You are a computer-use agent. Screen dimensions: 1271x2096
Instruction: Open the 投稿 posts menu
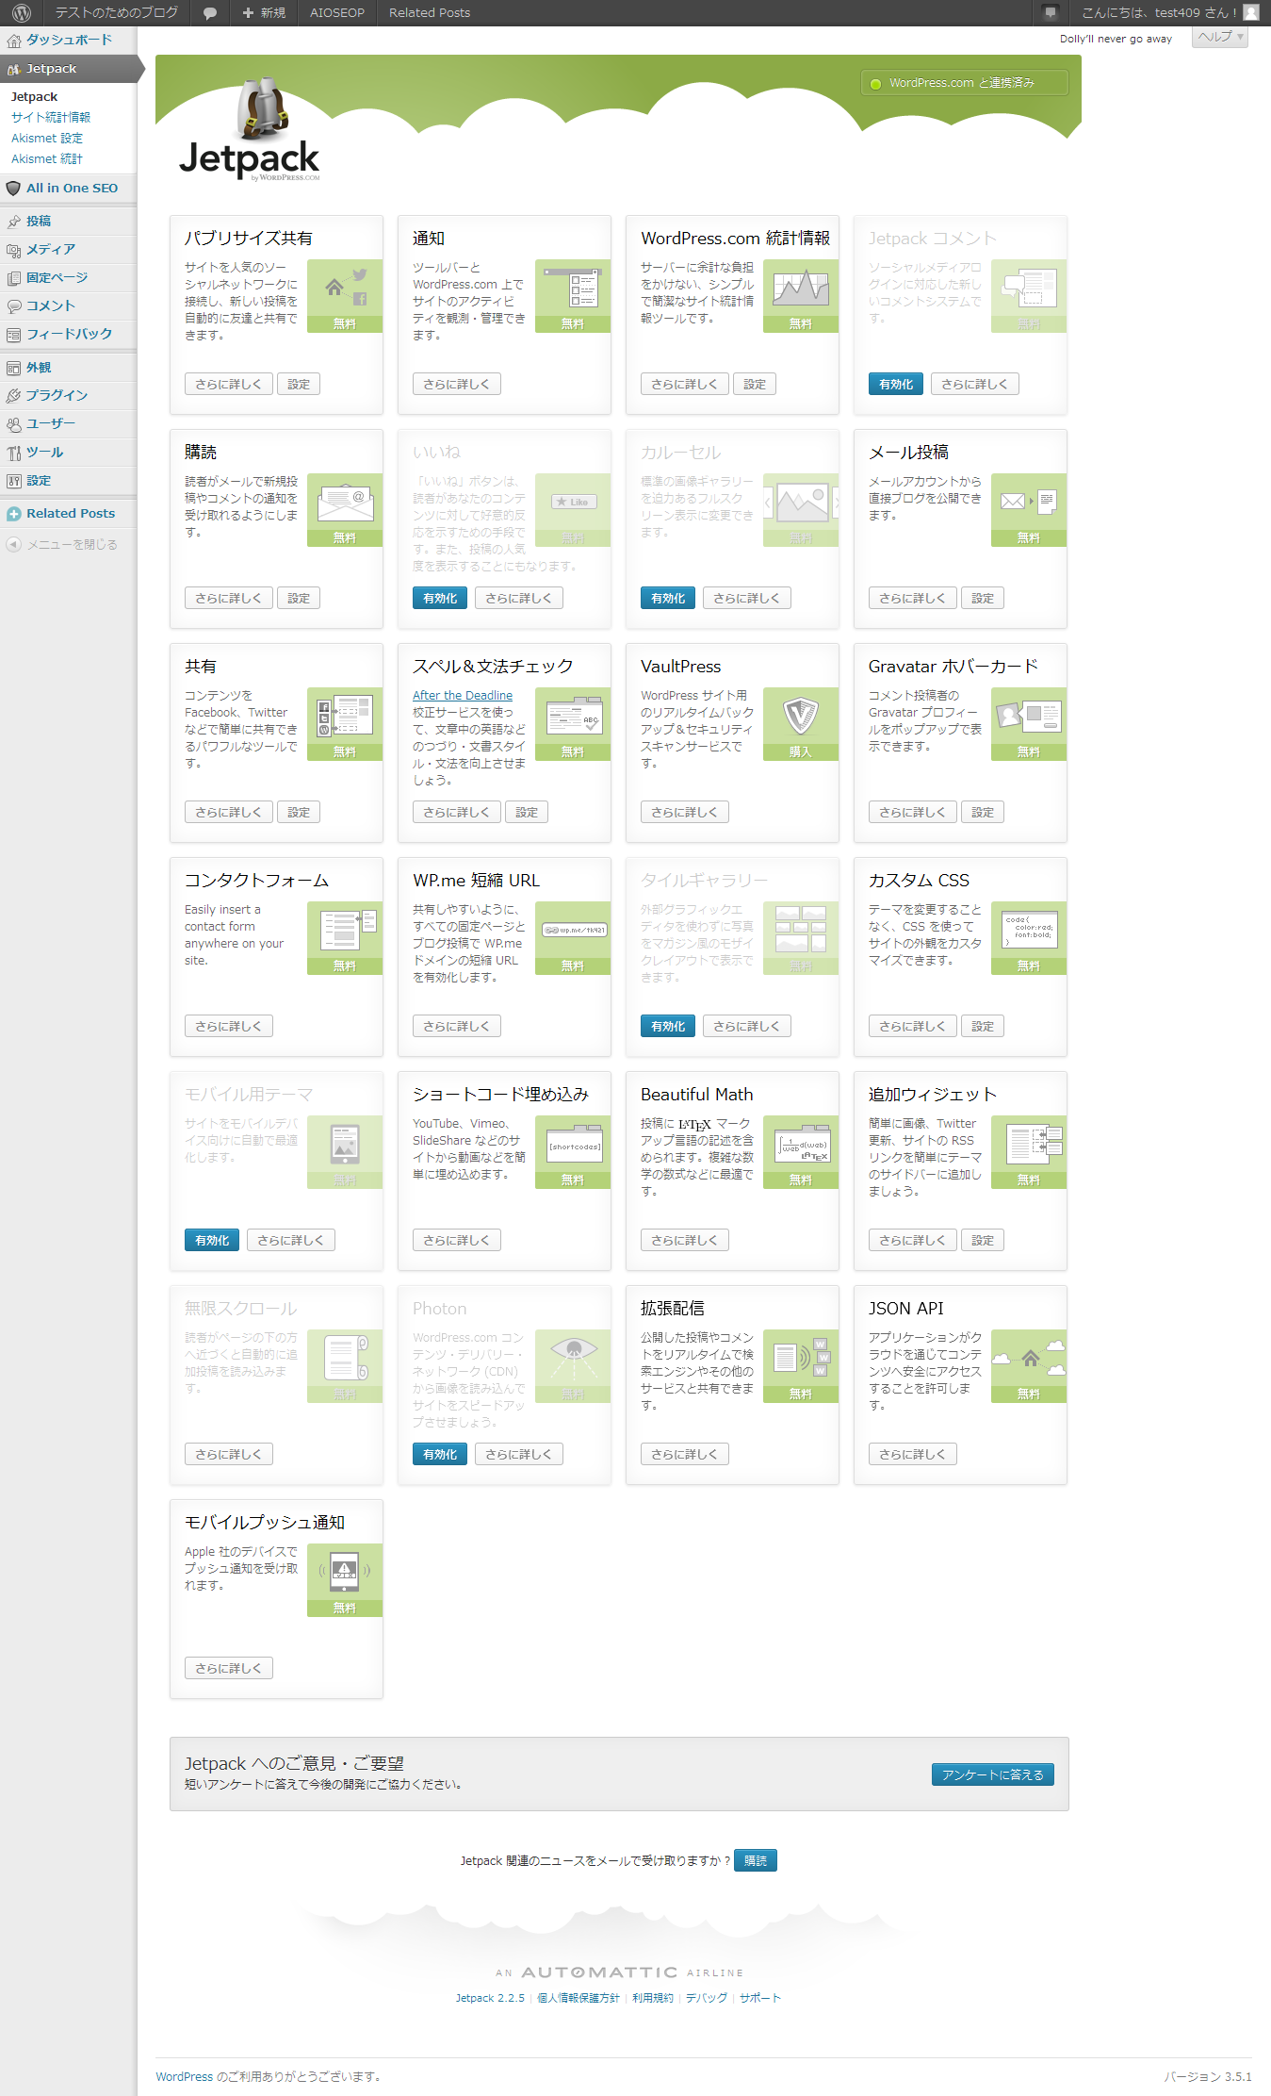click(69, 221)
